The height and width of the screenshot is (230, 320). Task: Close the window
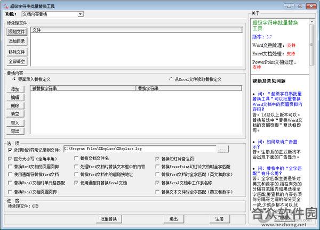[311, 6]
